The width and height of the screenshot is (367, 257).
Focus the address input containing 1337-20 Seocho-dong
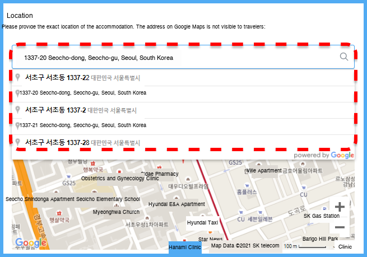(x=183, y=57)
